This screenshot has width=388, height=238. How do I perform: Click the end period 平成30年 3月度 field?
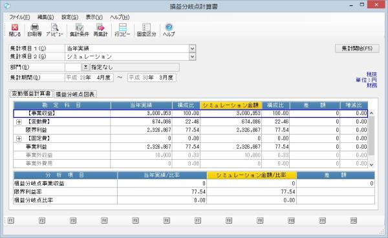tap(152, 78)
